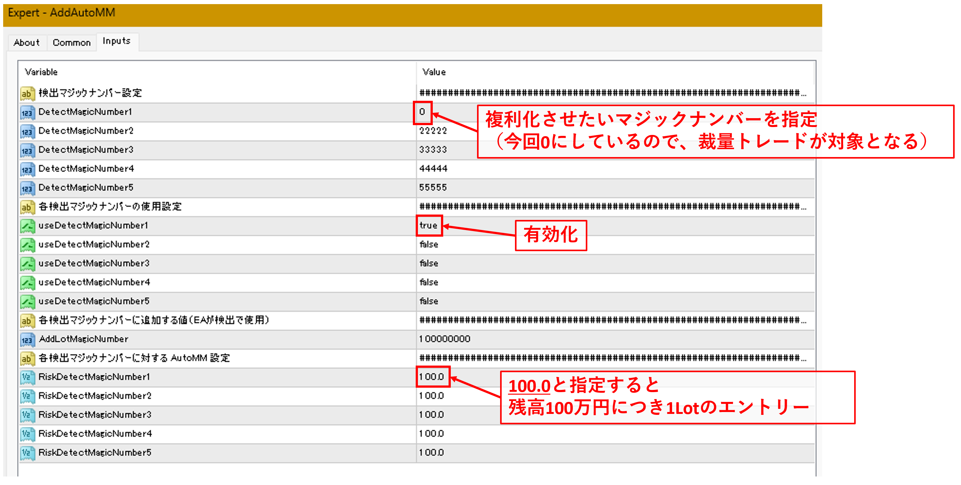Screen dimensions: 961x485
Task: Click the Variable column header
Action: coord(41,72)
